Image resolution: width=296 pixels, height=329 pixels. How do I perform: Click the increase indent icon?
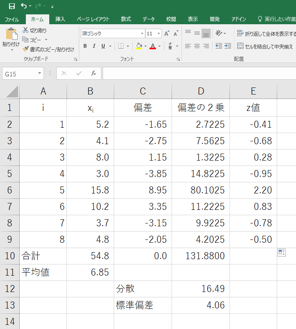pyautogui.click(x=228, y=46)
